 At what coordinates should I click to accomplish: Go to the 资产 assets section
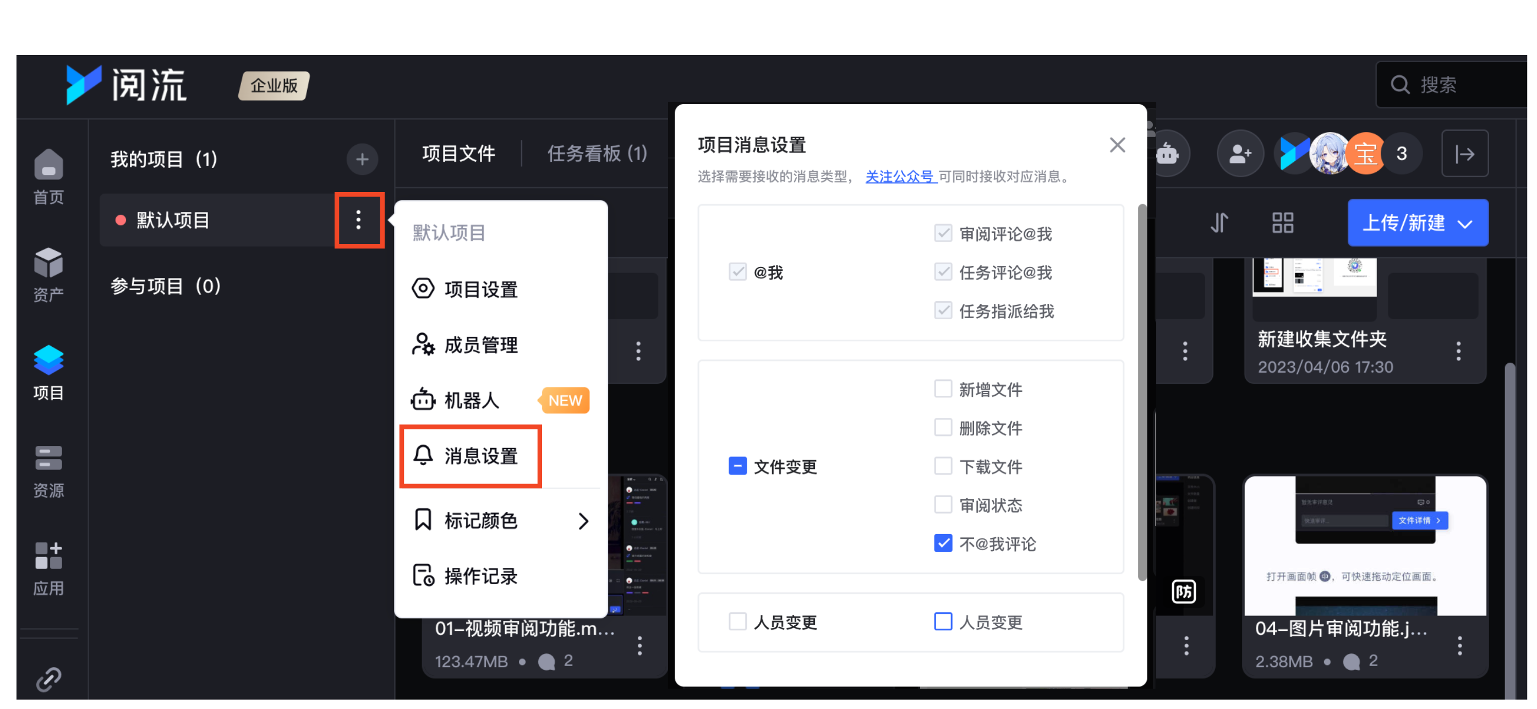point(48,275)
